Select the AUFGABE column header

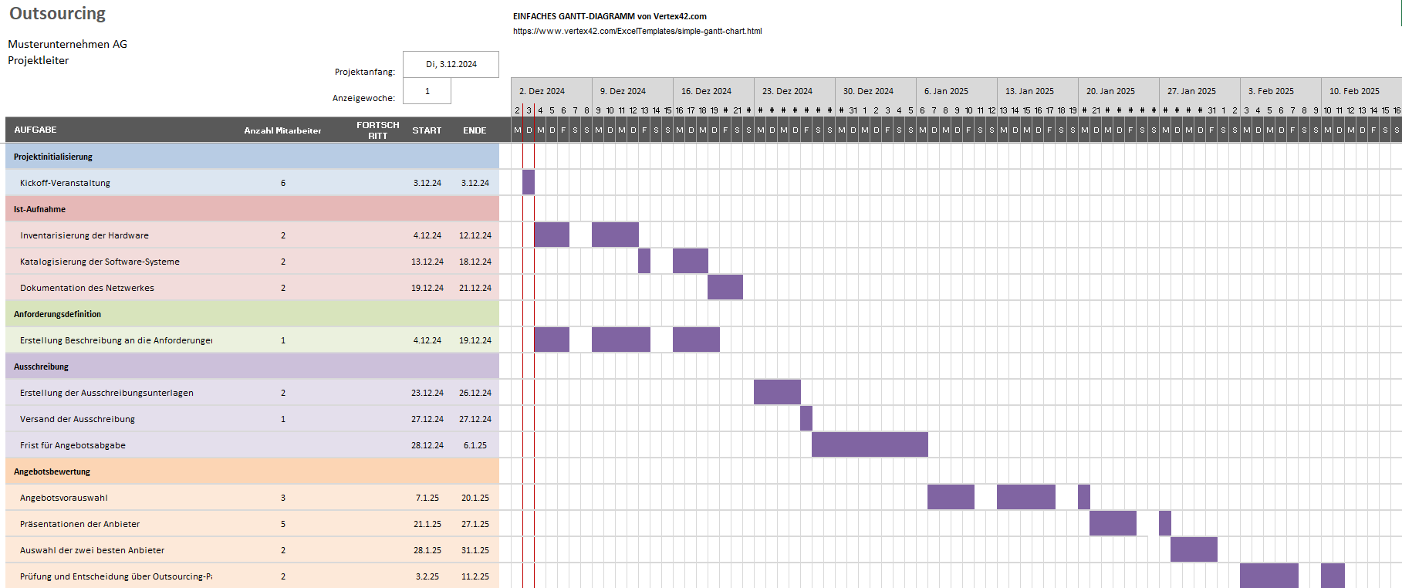pos(35,130)
